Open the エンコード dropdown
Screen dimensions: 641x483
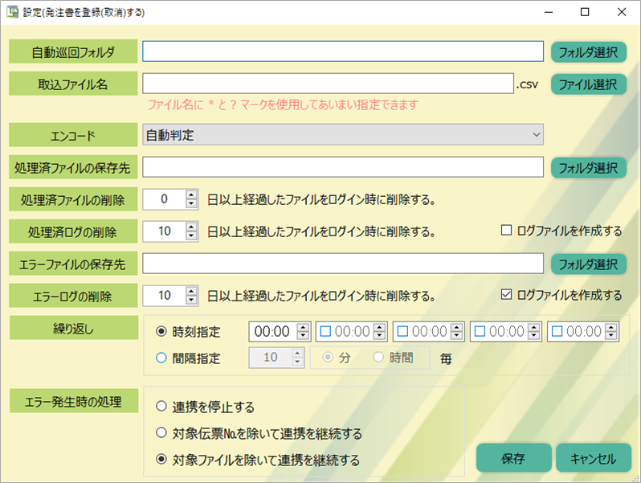343,135
